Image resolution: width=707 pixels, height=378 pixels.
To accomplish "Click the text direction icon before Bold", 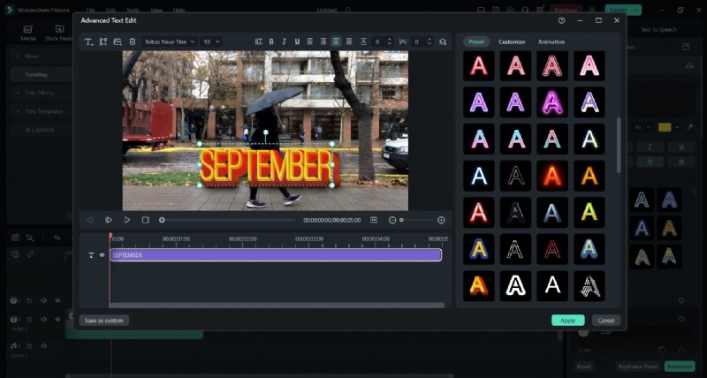I will click(258, 42).
